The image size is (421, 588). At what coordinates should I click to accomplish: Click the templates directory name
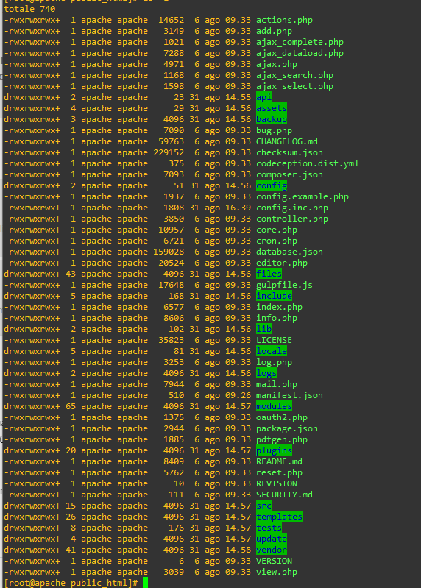click(279, 517)
